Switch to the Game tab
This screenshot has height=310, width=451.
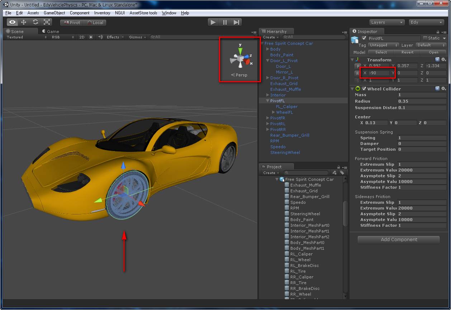pyautogui.click(x=51, y=31)
